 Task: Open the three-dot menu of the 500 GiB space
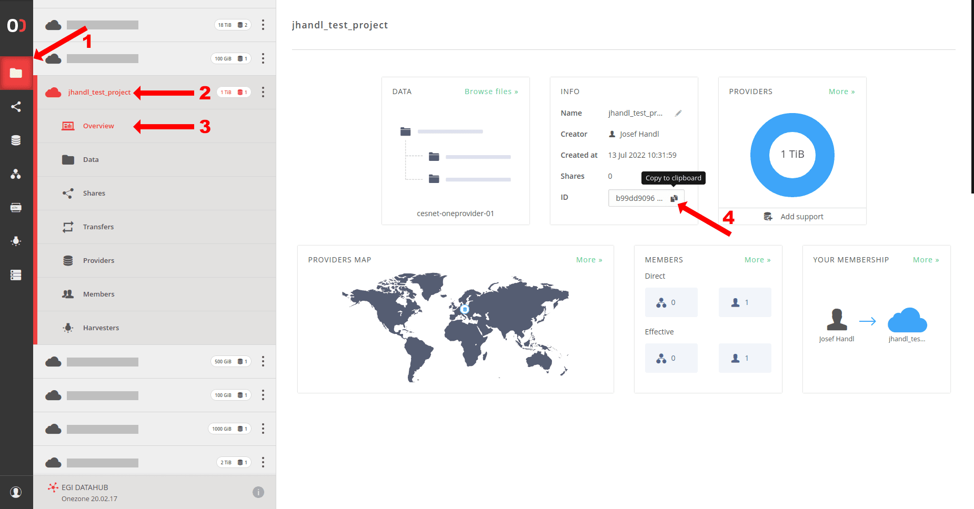click(x=263, y=362)
